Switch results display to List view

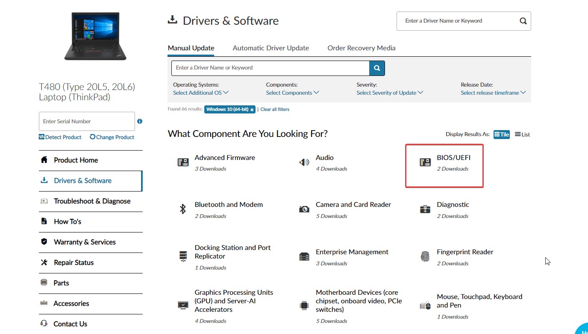[x=522, y=134]
